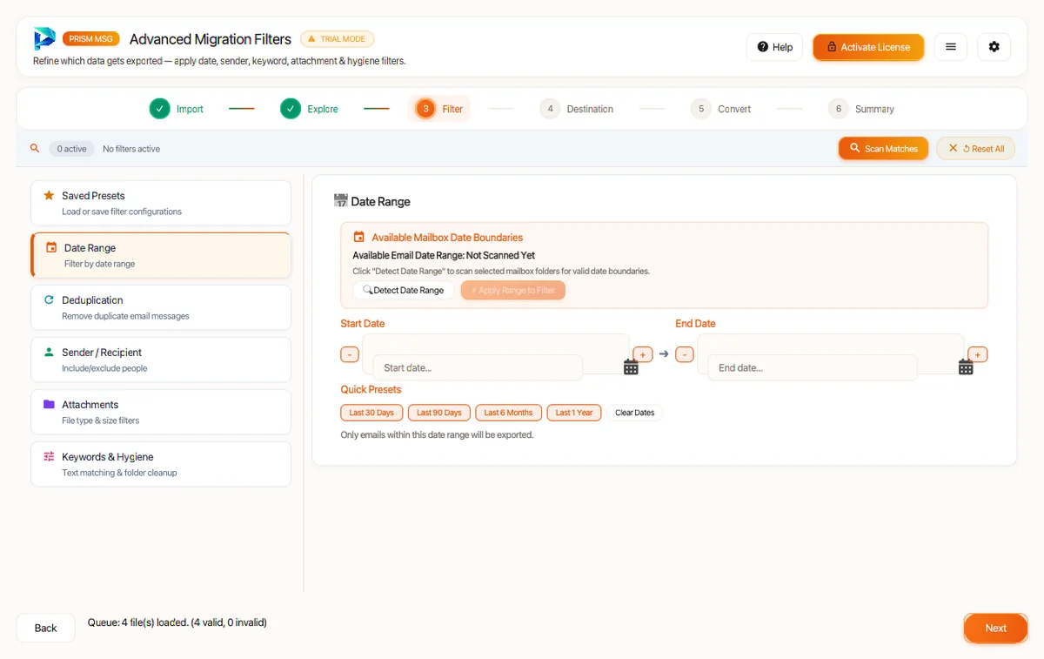
Task: Click the 0 active filter badge
Action: click(71, 149)
